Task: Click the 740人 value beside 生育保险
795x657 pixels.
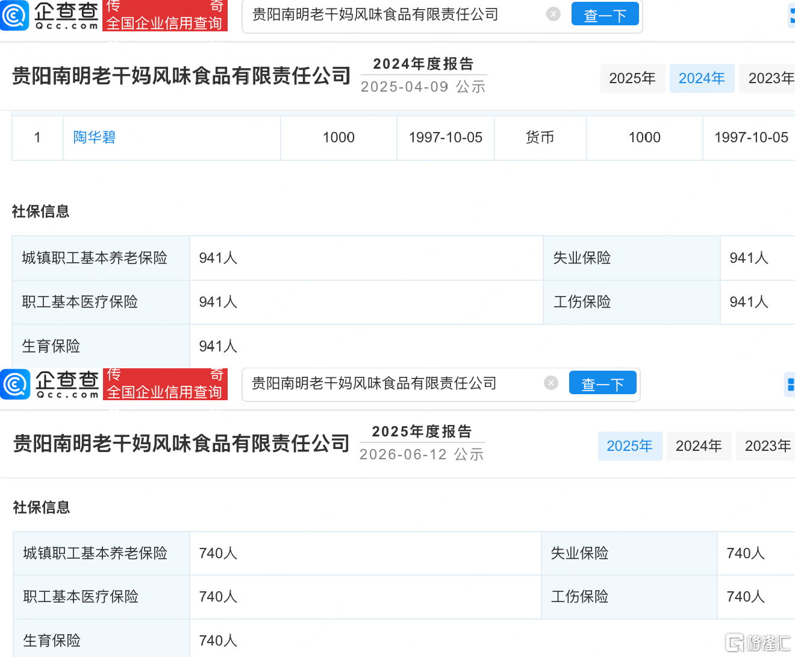Action: click(x=218, y=641)
